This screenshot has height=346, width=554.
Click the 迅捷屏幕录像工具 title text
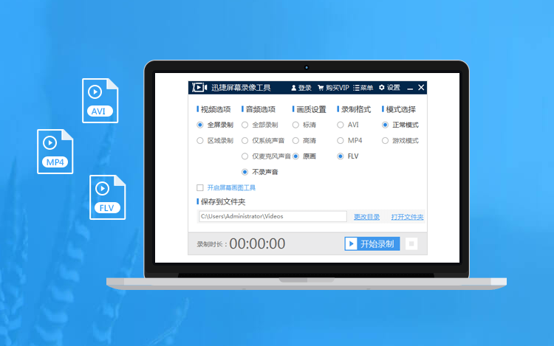coord(241,88)
